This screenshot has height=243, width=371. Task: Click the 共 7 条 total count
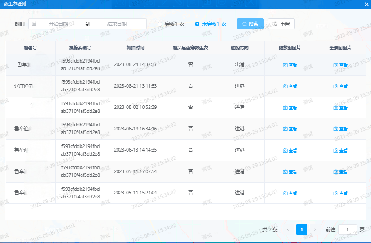[x=270, y=229]
